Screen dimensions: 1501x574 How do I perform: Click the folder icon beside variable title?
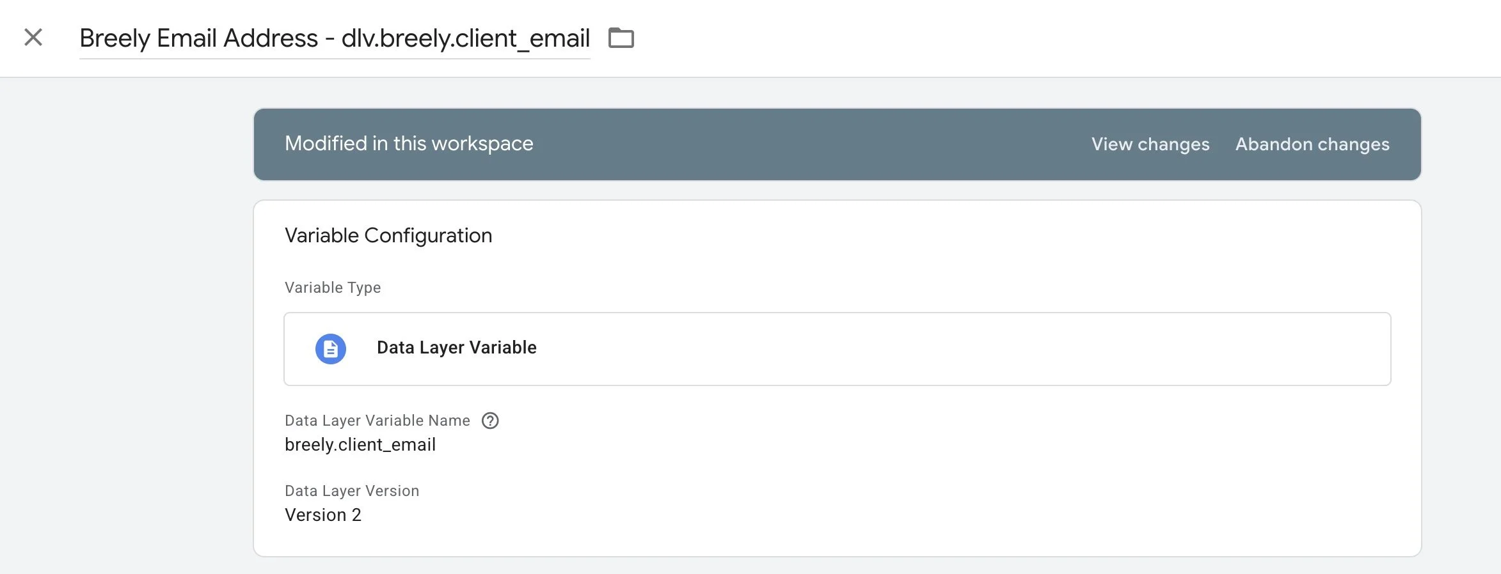pyautogui.click(x=621, y=38)
